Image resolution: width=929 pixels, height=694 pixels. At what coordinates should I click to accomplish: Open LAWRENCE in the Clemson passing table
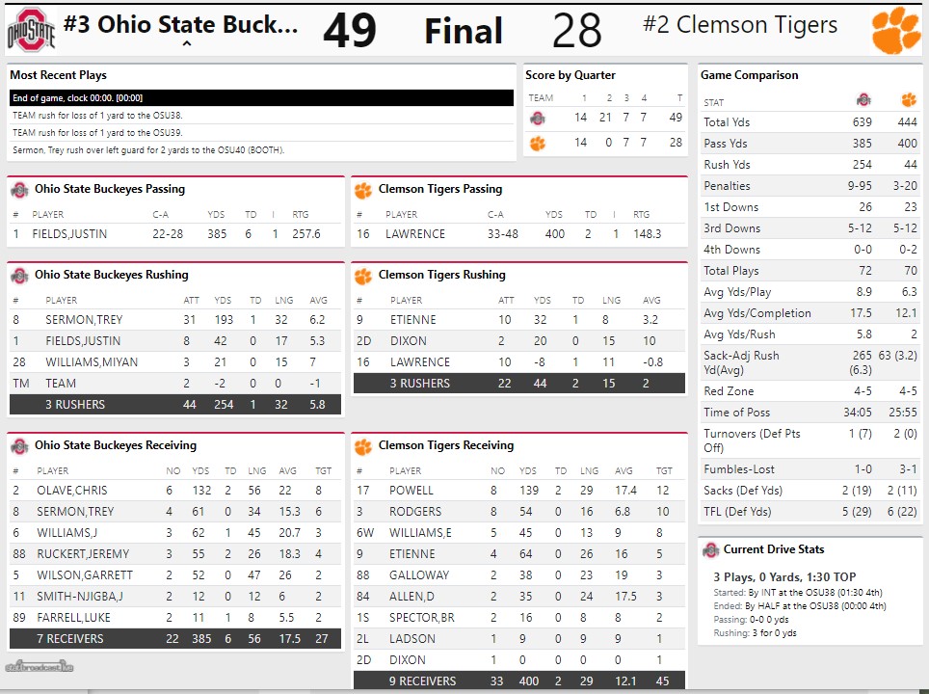pyautogui.click(x=415, y=234)
